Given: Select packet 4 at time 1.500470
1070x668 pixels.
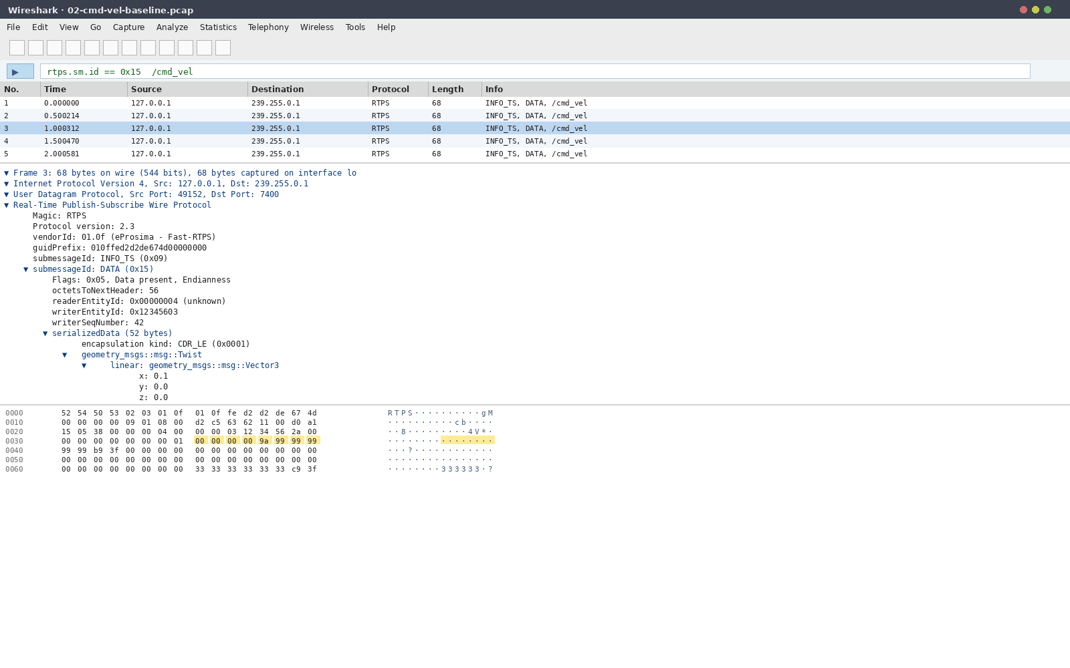Looking at the screenshot, I should click(535, 141).
